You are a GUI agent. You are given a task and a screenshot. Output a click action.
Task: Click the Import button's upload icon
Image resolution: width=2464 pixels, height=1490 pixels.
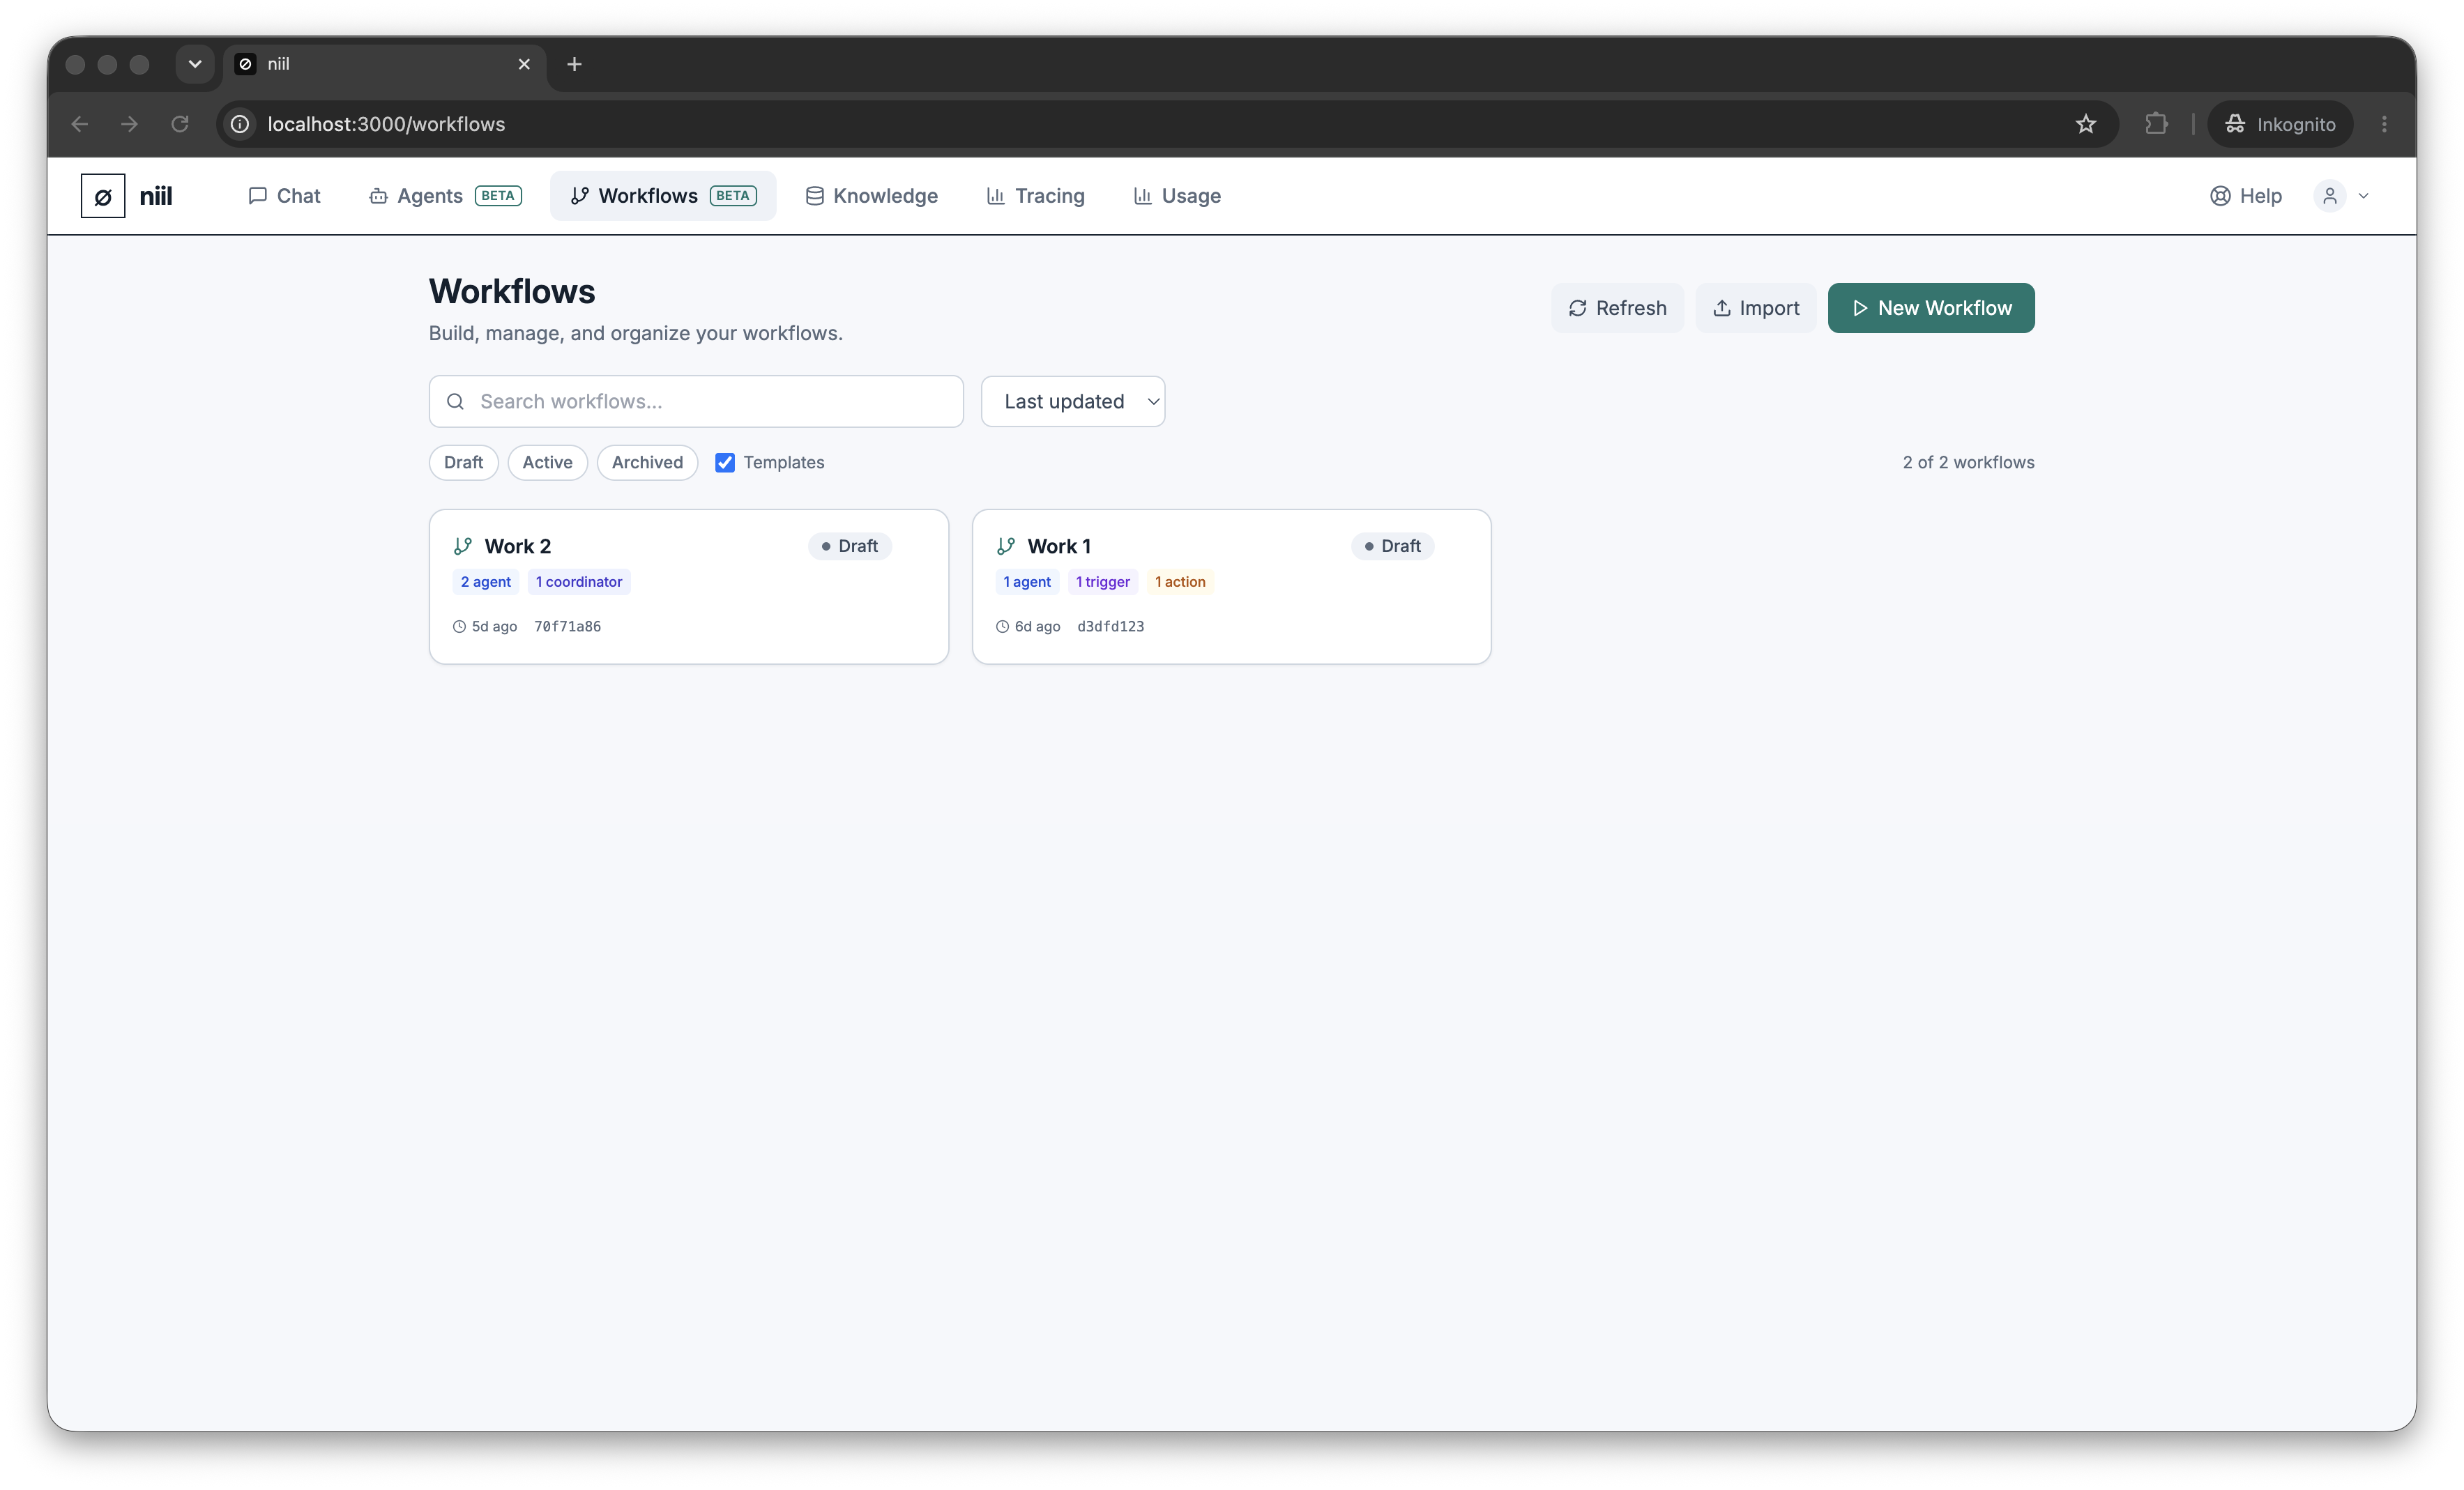click(x=1722, y=308)
